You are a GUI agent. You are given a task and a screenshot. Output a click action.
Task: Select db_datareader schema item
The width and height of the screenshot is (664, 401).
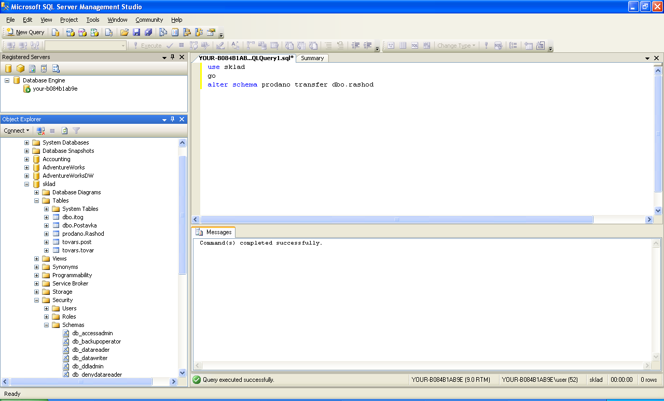click(x=91, y=350)
